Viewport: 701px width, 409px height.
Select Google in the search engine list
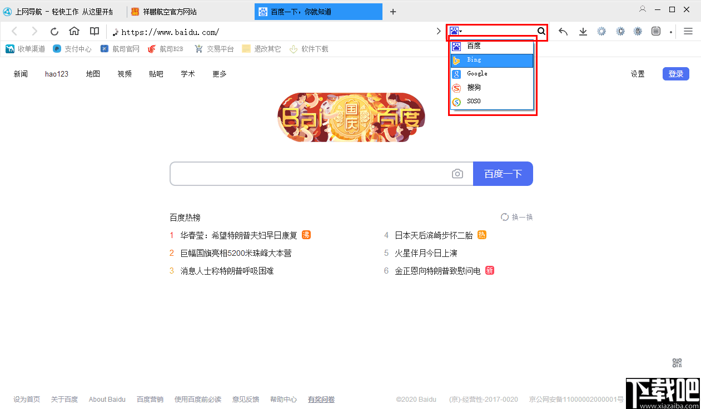pos(492,74)
